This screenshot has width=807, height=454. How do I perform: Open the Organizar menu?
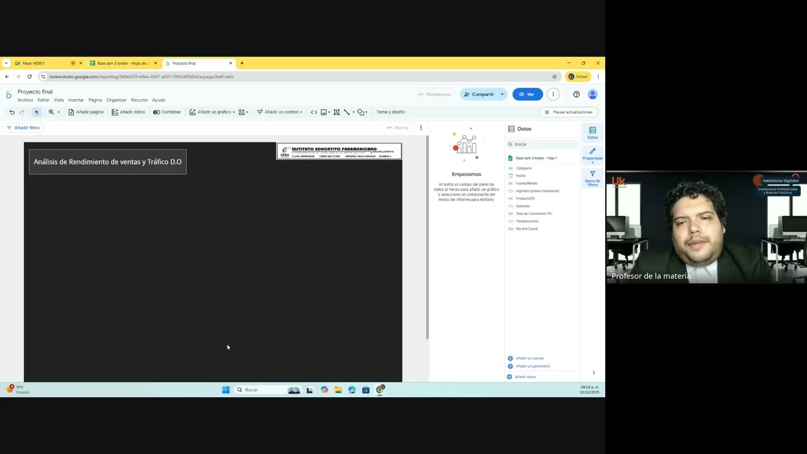[117, 100]
